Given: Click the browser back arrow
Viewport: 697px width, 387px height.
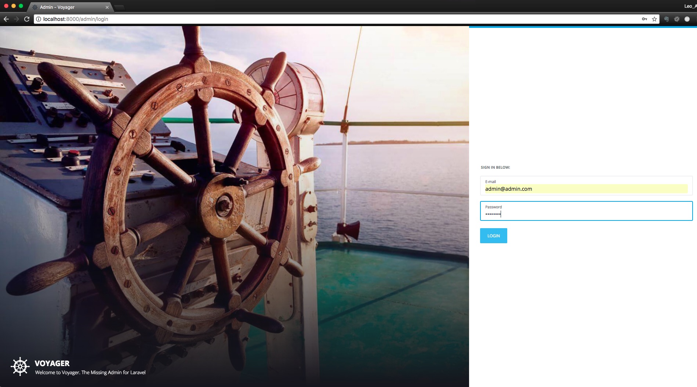Looking at the screenshot, I should tap(6, 19).
